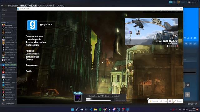The height and width of the screenshot is (112, 200).
Task: Click the +13 badge in Steam panel
Action: point(187,85)
